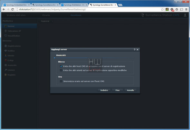190x130 pixels.
Task: Click the Indietro button in the dialog
Action: point(104,90)
